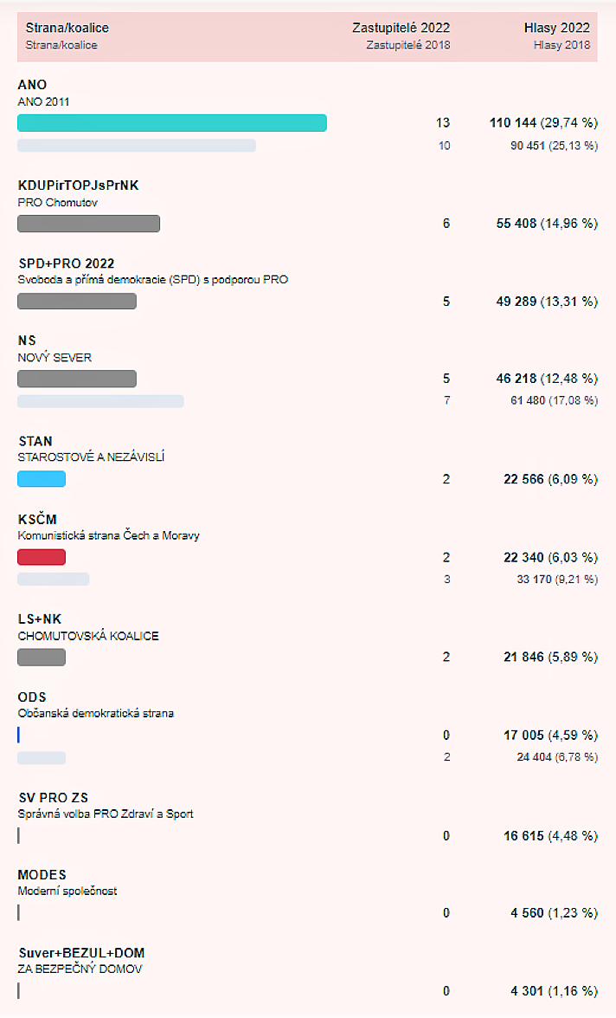Click the MODES party heading
This screenshot has height=1018, width=616.
[42, 874]
